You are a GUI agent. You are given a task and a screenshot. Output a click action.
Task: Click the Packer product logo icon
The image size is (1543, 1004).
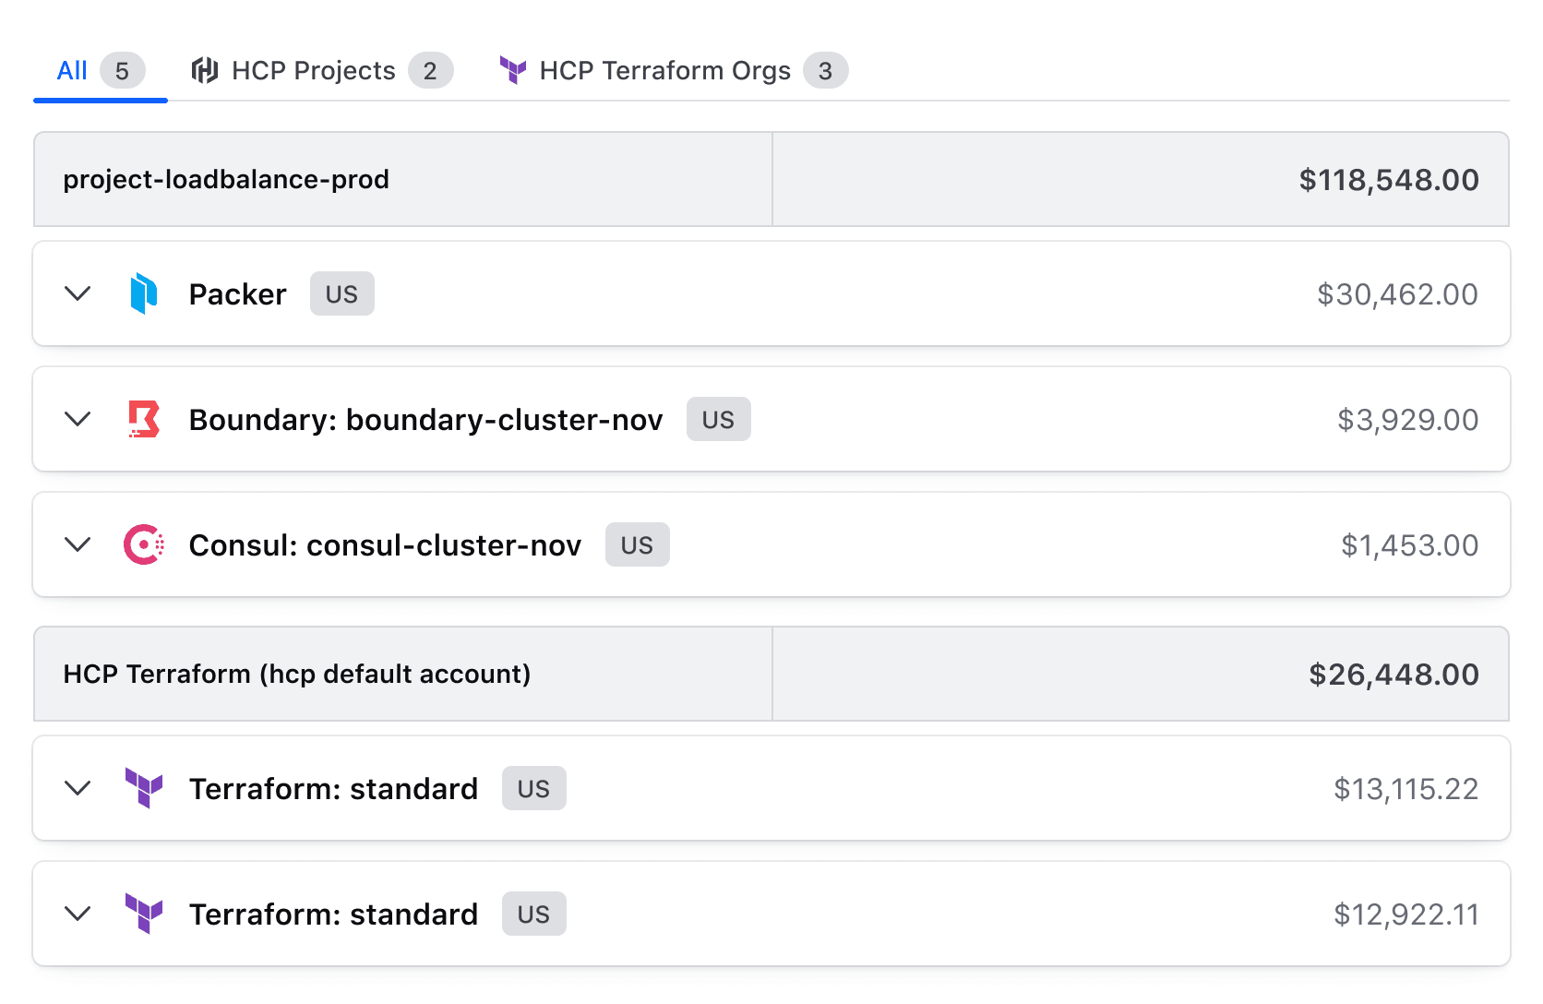pyautogui.click(x=144, y=294)
